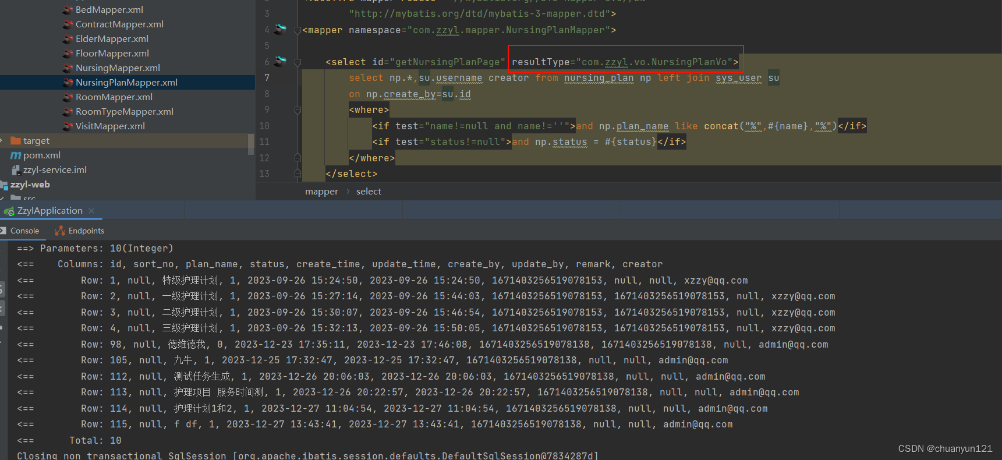Click MyBatis gutter icon on line 4
This screenshot has height=460, width=1002.
[x=281, y=29]
